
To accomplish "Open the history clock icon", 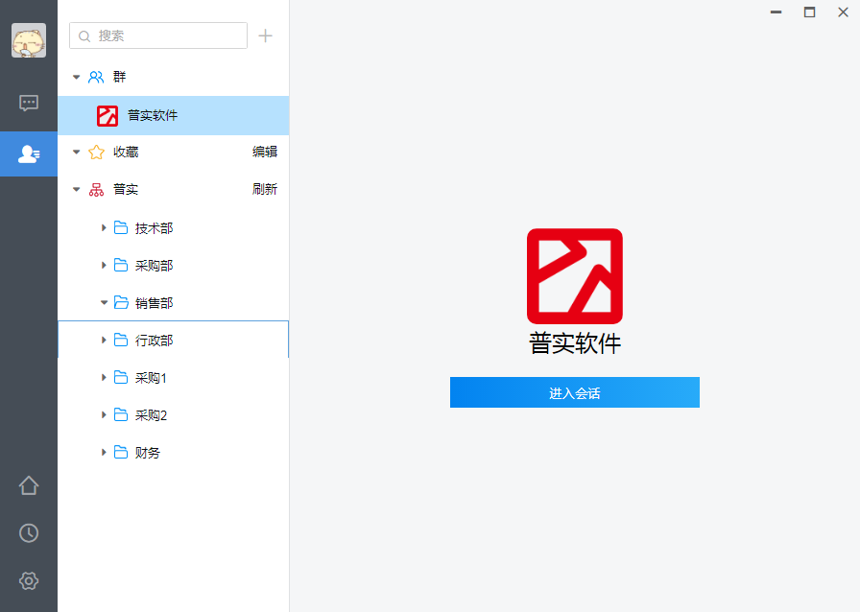I will [29, 533].
